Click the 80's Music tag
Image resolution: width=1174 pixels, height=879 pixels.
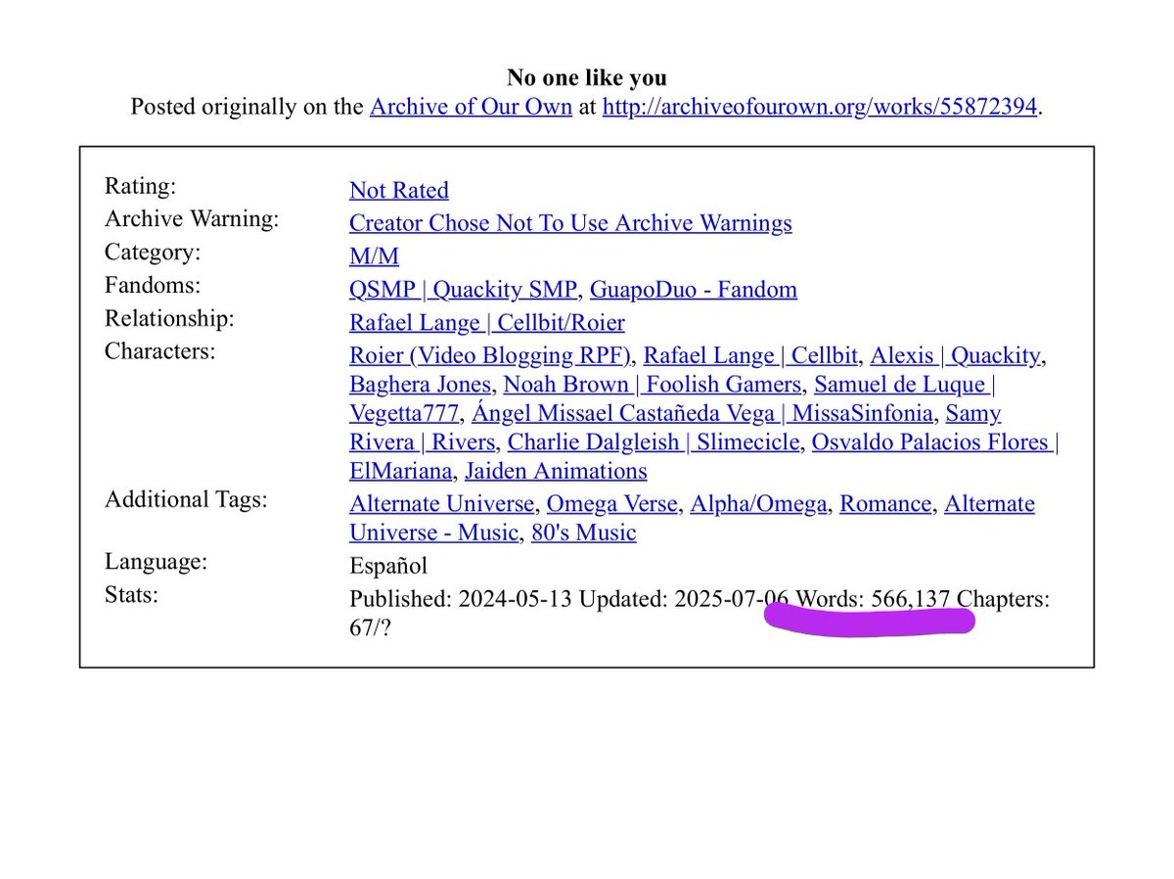pyautogui.click(x=583, y=533)
